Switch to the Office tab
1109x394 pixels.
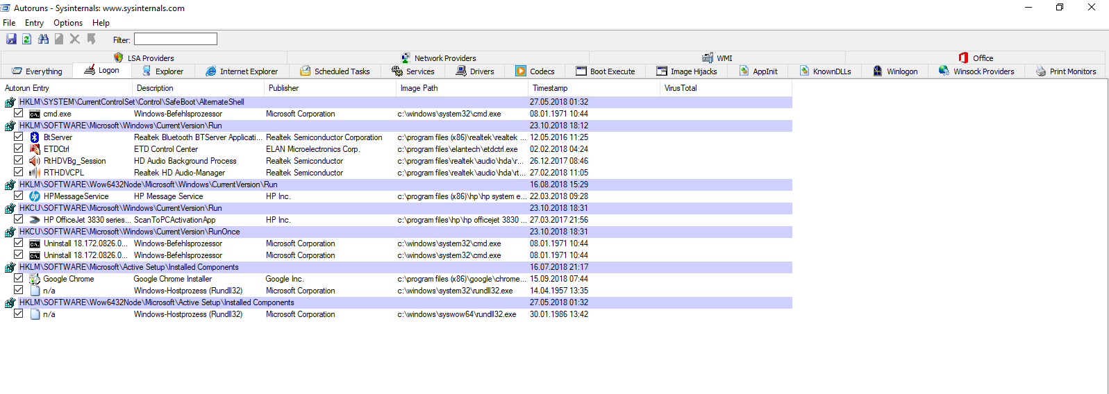click(x=976, y=58)
